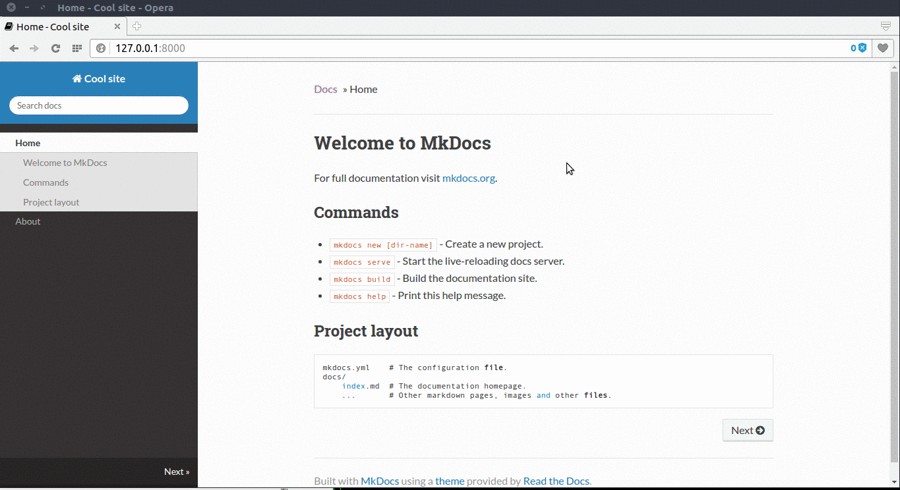Screen dimensions: 900x490
Task: Click the mkdocs new [dir-name] code text
Action: [x=383, y=245]
